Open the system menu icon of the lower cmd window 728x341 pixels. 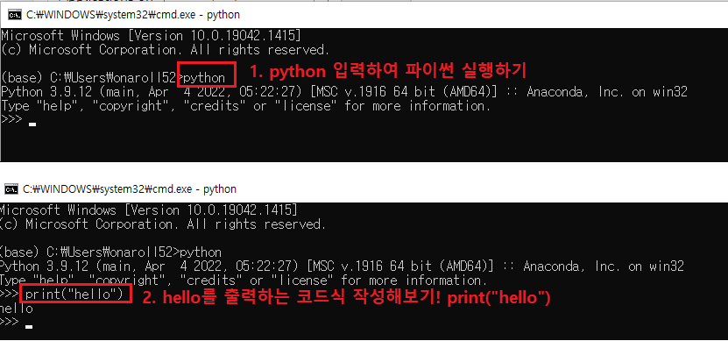click(x=11, y=189)
